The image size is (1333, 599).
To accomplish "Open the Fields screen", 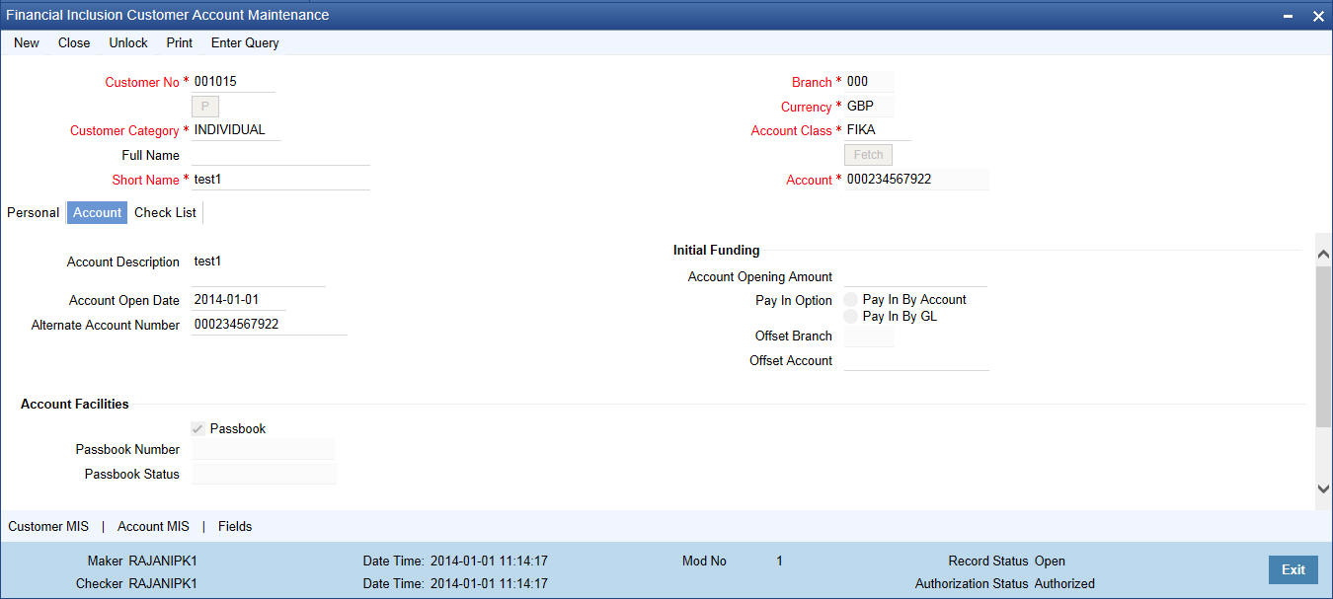I will [235, 526].
